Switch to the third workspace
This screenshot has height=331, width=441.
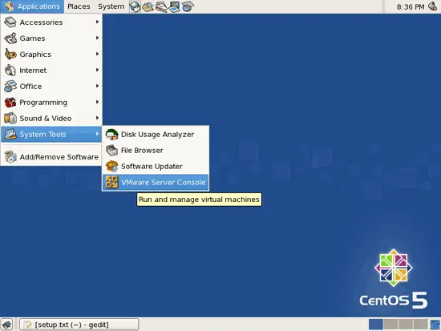(406, 325)
